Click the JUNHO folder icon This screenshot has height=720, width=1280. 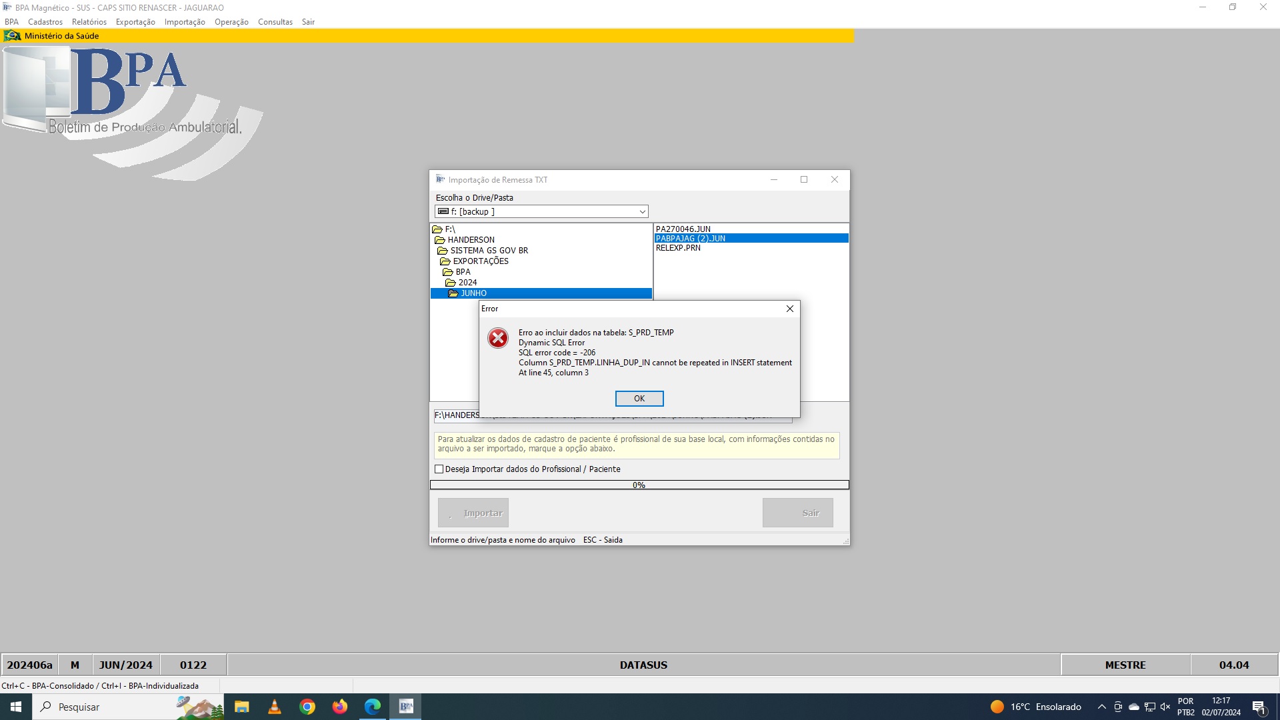pyautogui.click(x=453, y=293)
